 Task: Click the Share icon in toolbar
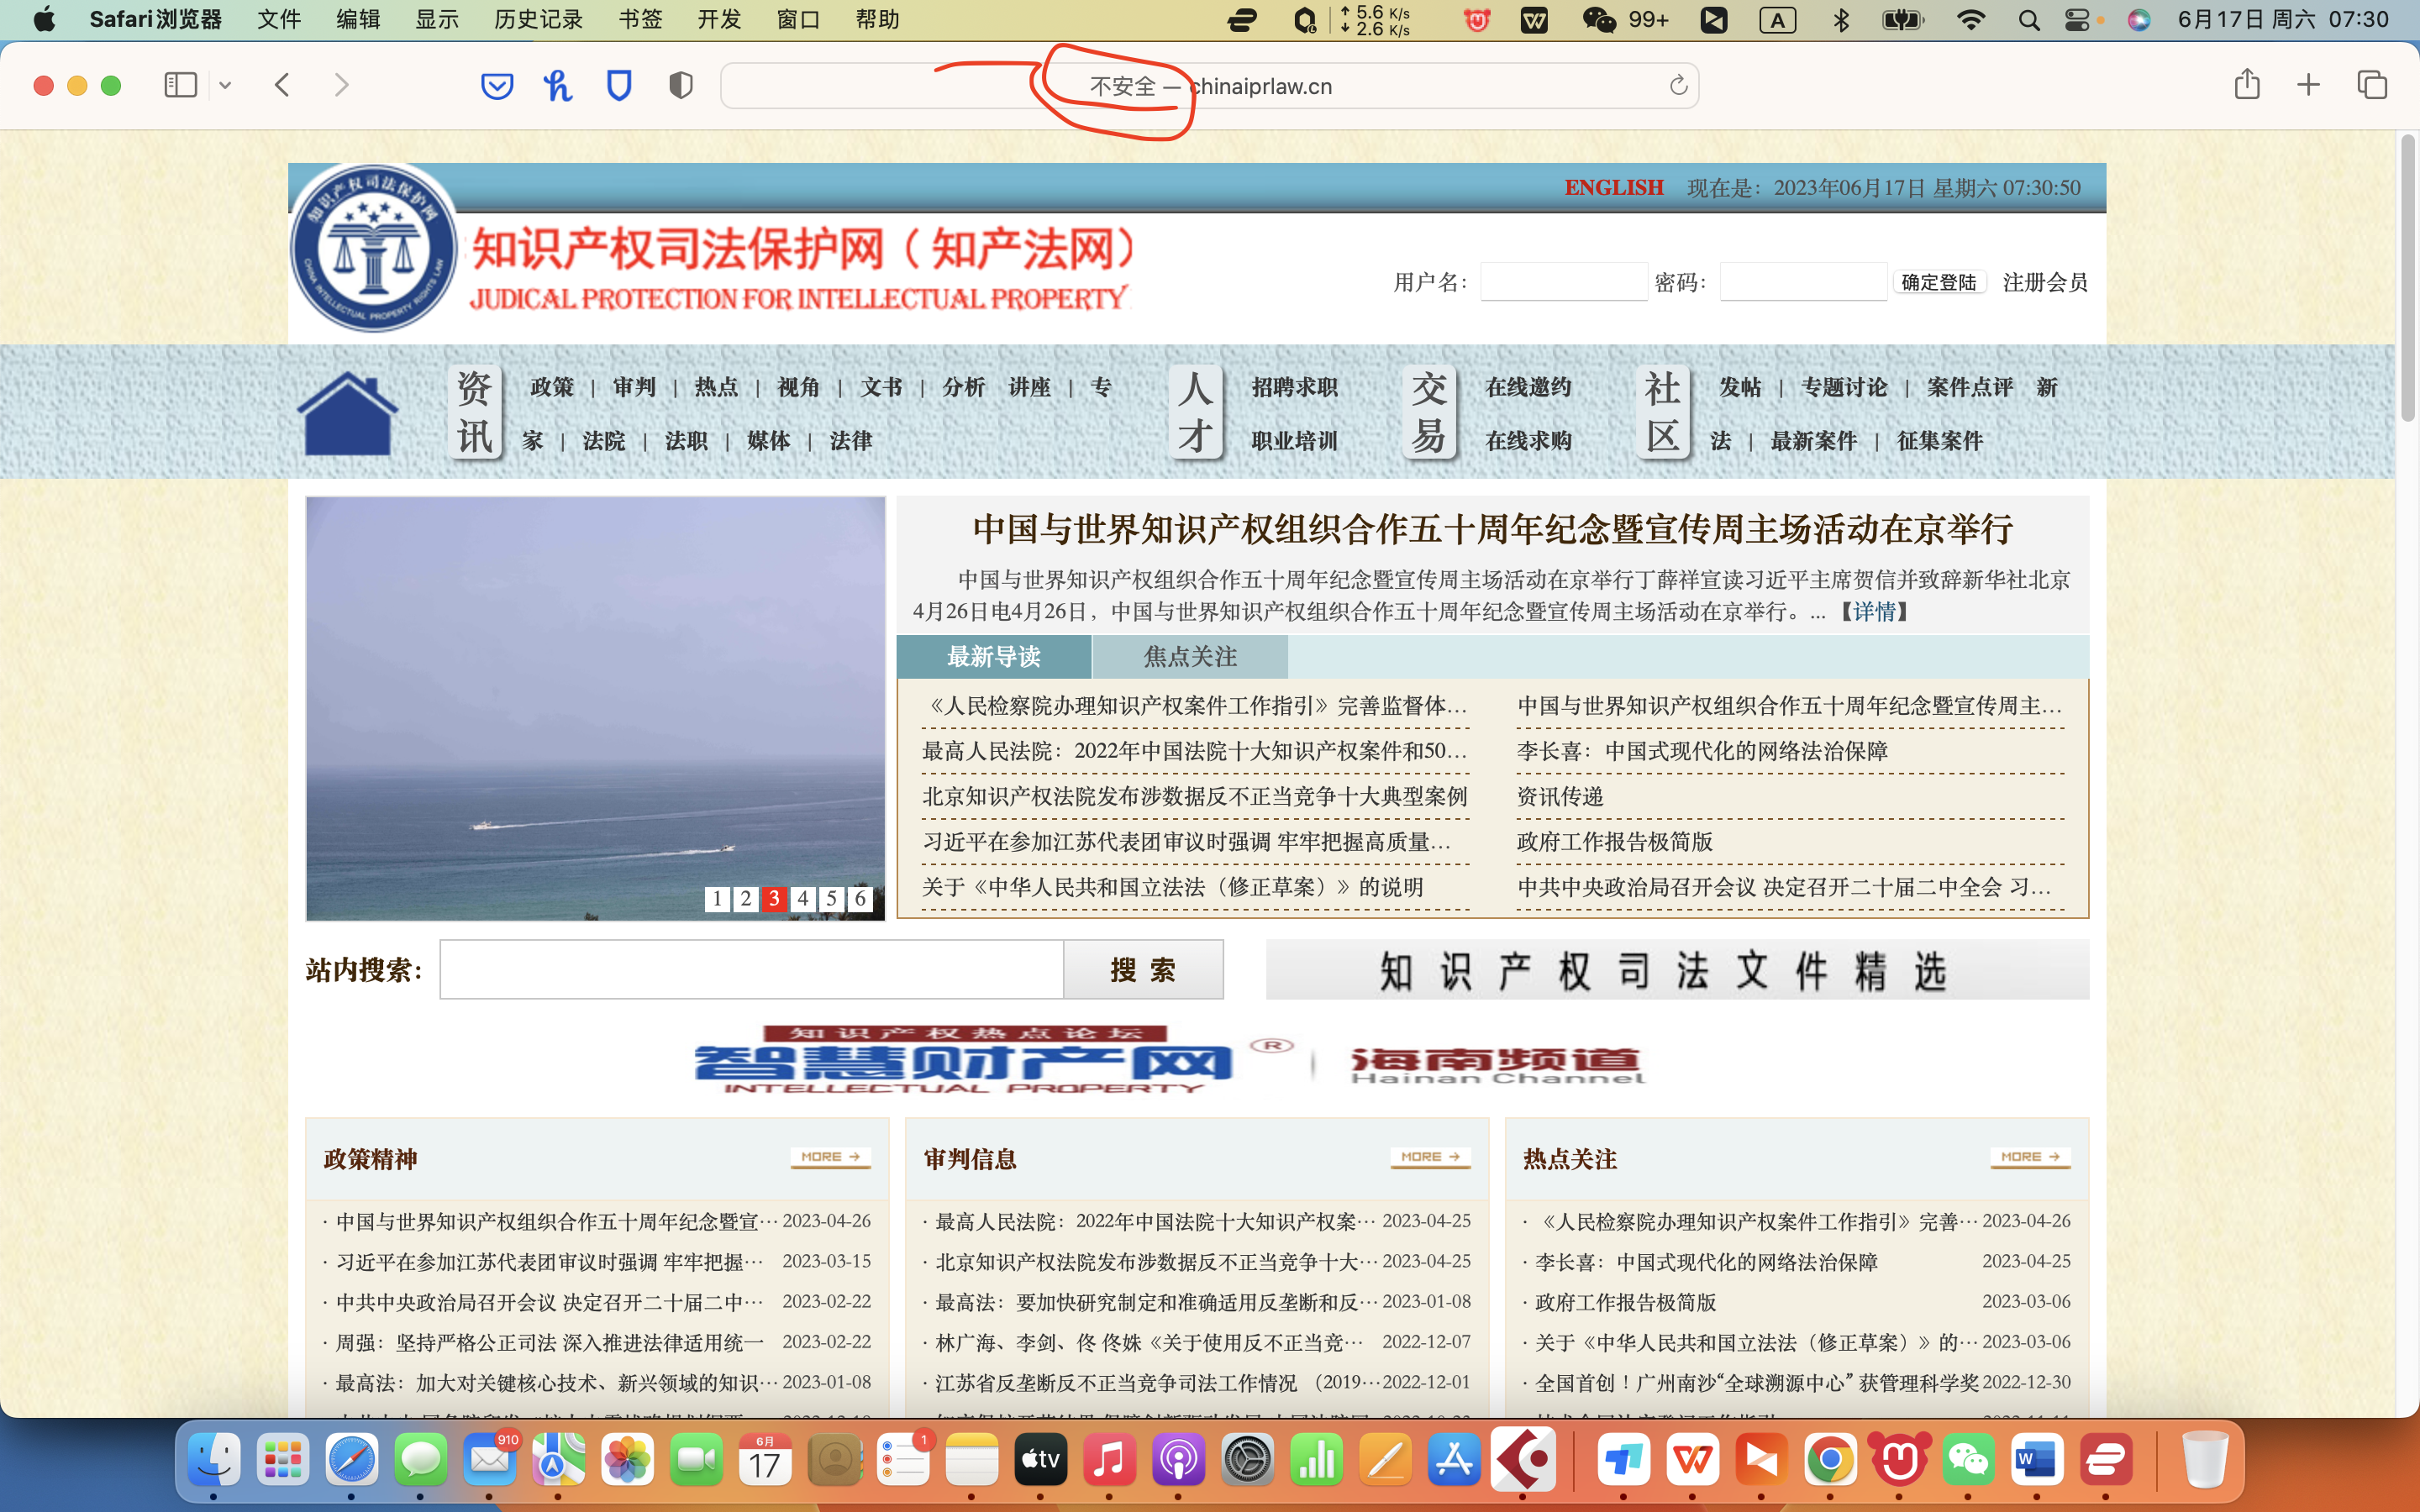[x=2247, y=85]
